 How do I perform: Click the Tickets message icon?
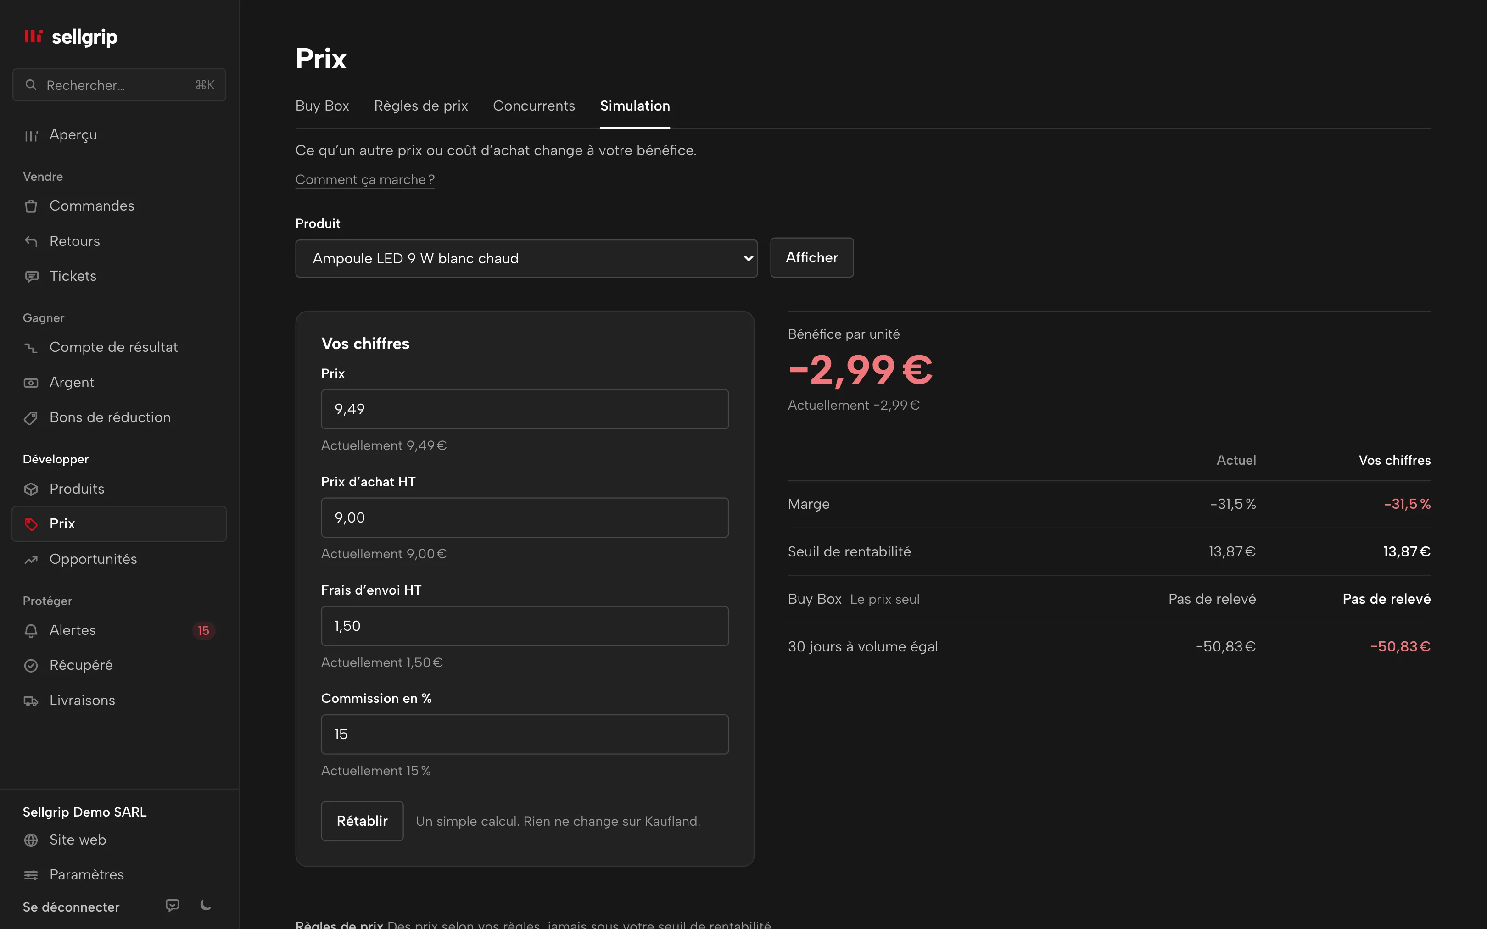pyautogui.click(x=31, y=277)
